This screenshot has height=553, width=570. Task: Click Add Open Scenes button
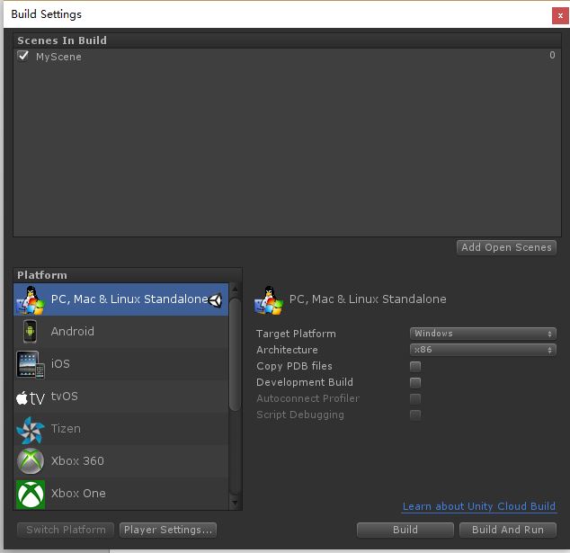(506, 247)
